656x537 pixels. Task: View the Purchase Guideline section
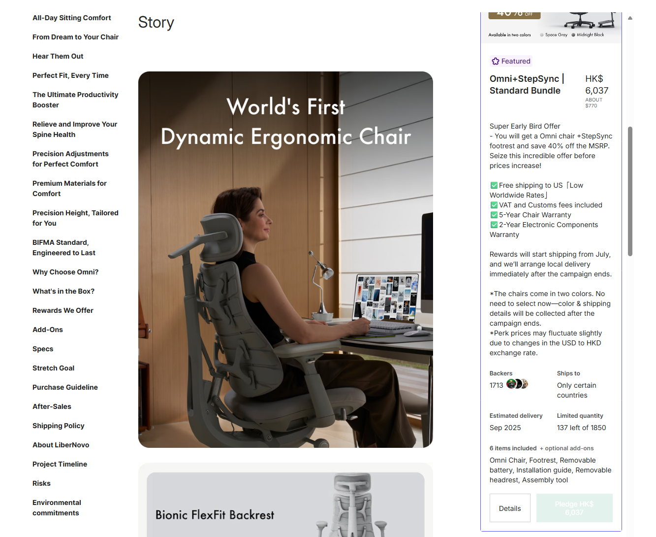pyautogui.click(x=65, y=387)
